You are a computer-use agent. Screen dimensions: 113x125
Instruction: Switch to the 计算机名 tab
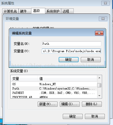10,11
